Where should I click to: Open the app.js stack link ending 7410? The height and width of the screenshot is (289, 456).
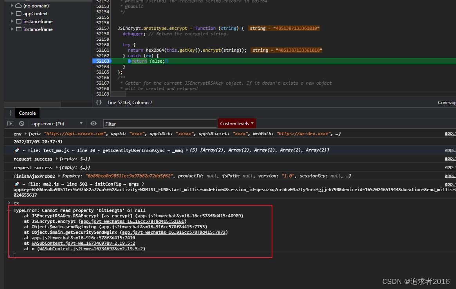click(x=83, y=238)
